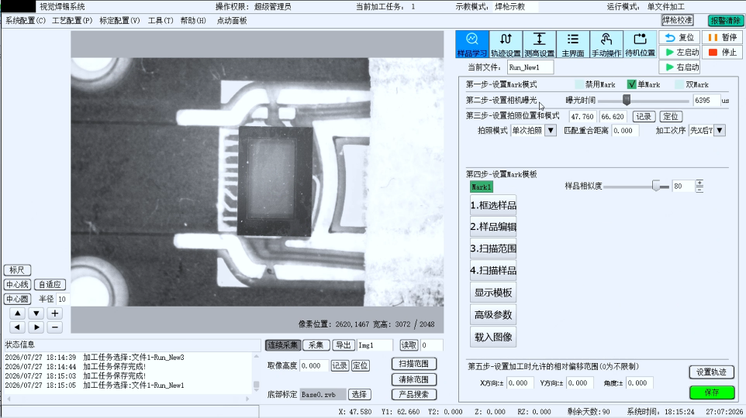Toggle the 中心圆 center circle overlay
Image resolution: width=746 pixels, height=418 pixels.
click(17, 299)
